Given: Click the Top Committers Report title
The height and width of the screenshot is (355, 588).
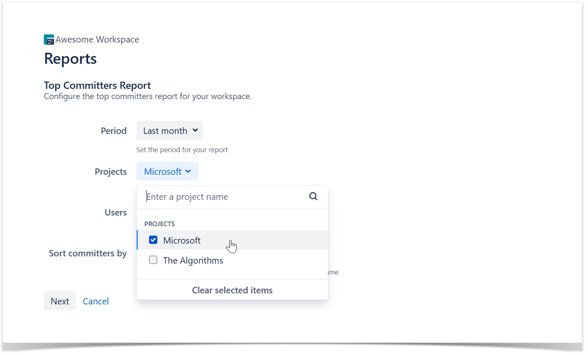Looking at the screenshot, I should coord(97,85).
